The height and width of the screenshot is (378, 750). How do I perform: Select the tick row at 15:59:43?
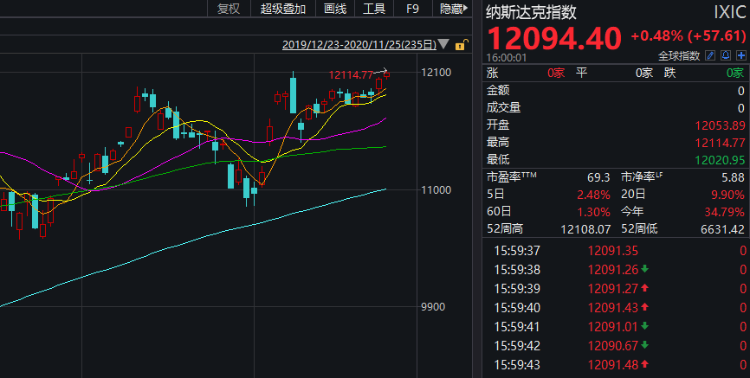[x=616, y=365]
